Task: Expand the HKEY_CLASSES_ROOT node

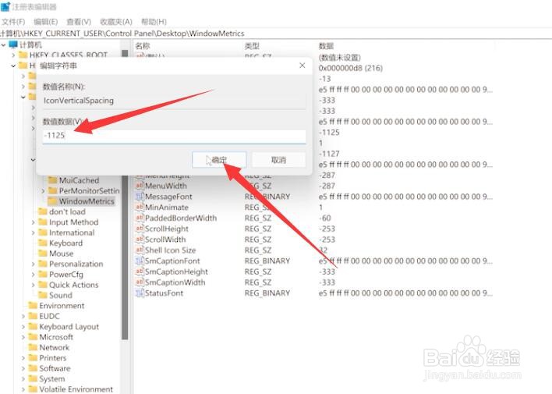Action: (x=13, y=55)
